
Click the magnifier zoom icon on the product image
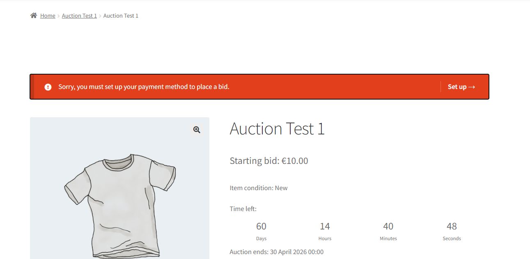click(197, 130)
